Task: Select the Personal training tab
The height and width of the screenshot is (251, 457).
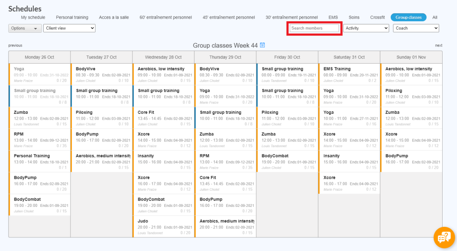Action: tap(72, 17)
